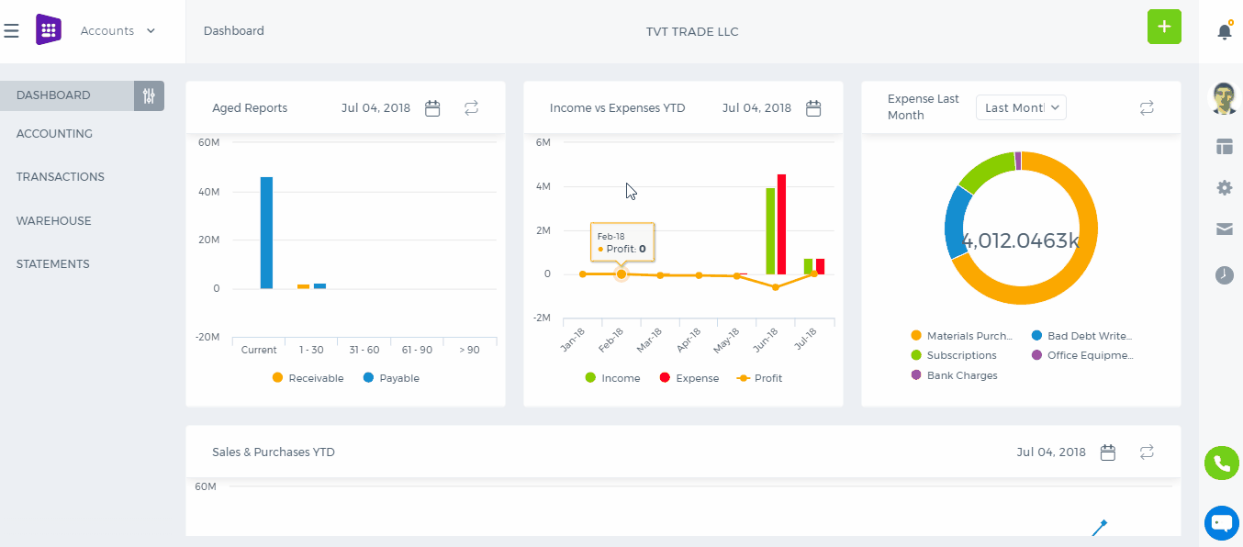The width and height of the screenshot is (1243, 547).
Task: Refresh the Aged Reports widget
Action: click(x=471, y=108)
